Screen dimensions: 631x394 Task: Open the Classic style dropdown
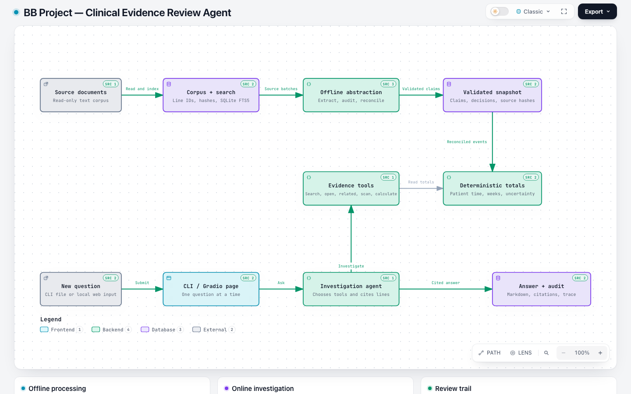533,11
